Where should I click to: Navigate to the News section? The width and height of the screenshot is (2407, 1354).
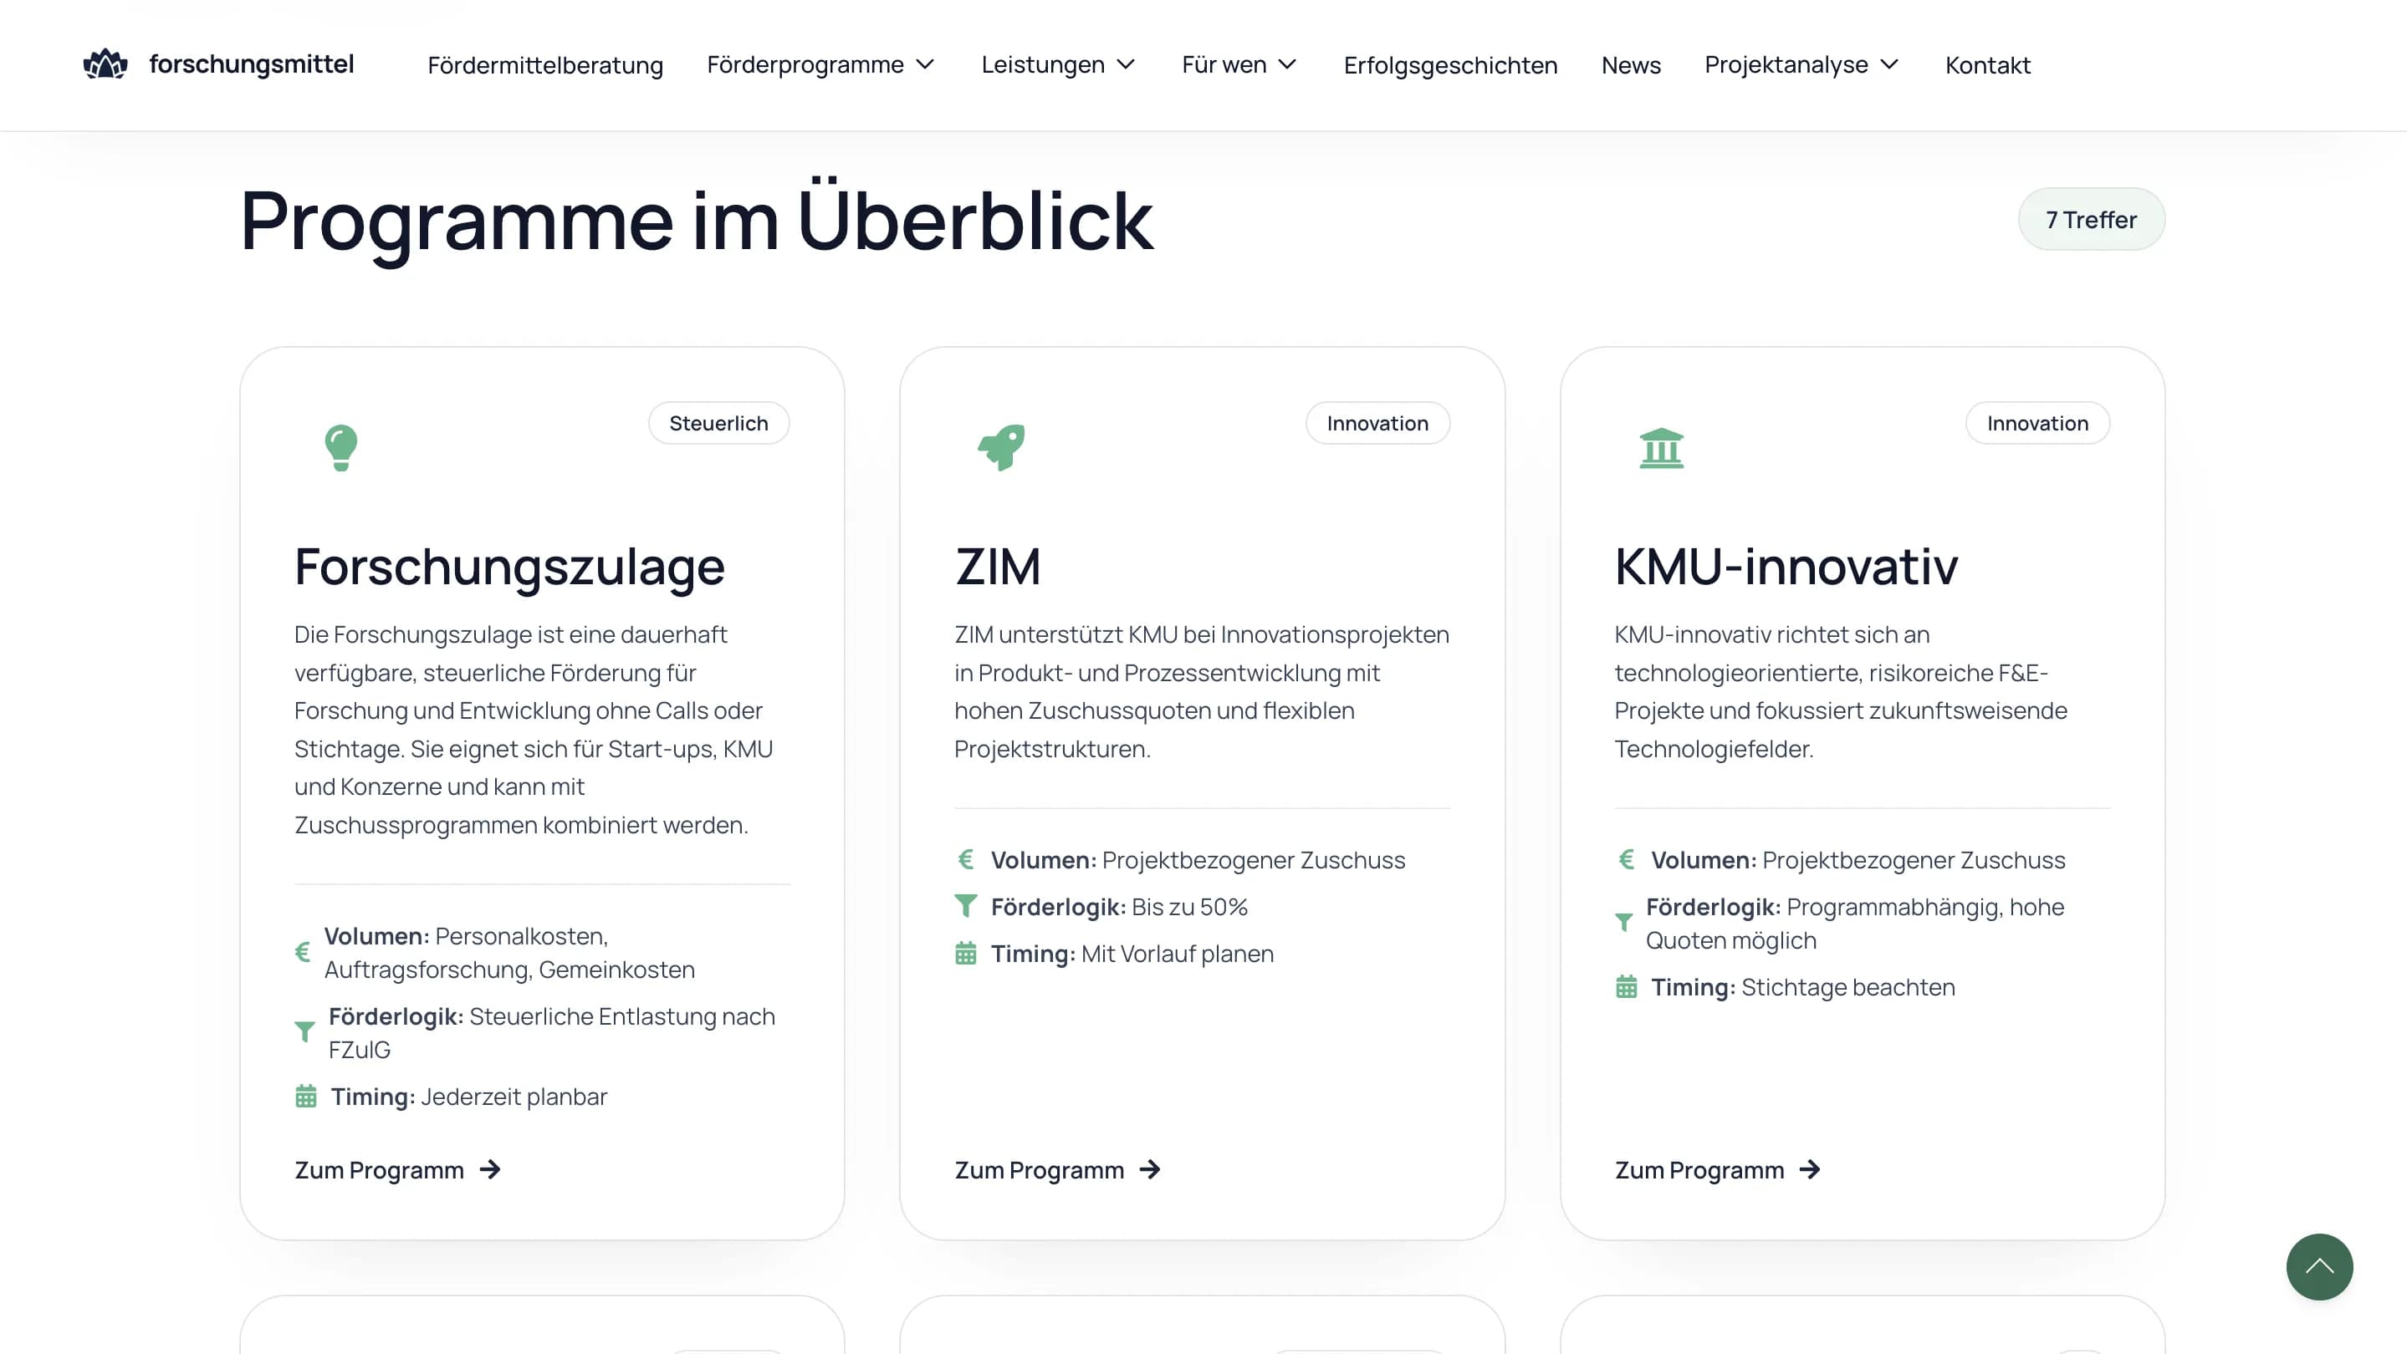[1631, 64]
